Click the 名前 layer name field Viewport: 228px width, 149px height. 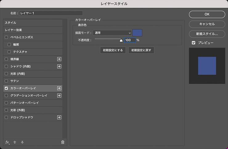pos(51,13)
